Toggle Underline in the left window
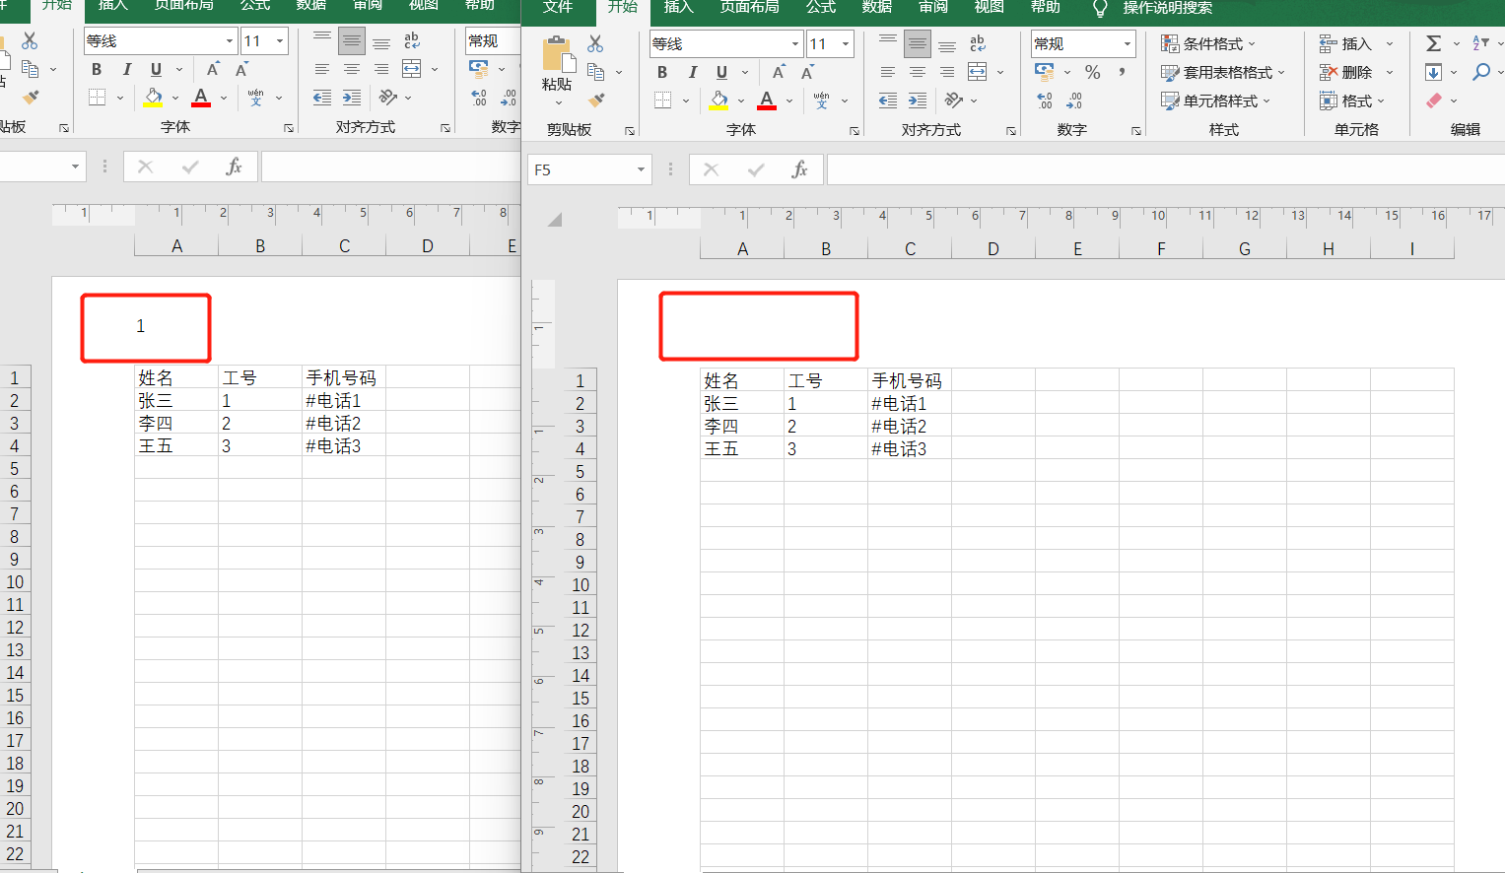The height and width of the screenshot is (873, 1505). (x=157, y=69)
